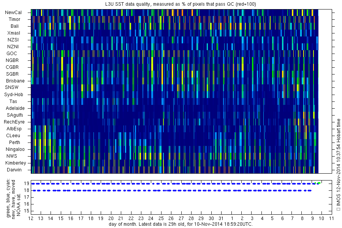Click day-of-month axis label 10
342x228 pixels.
(x=321, y=218)
